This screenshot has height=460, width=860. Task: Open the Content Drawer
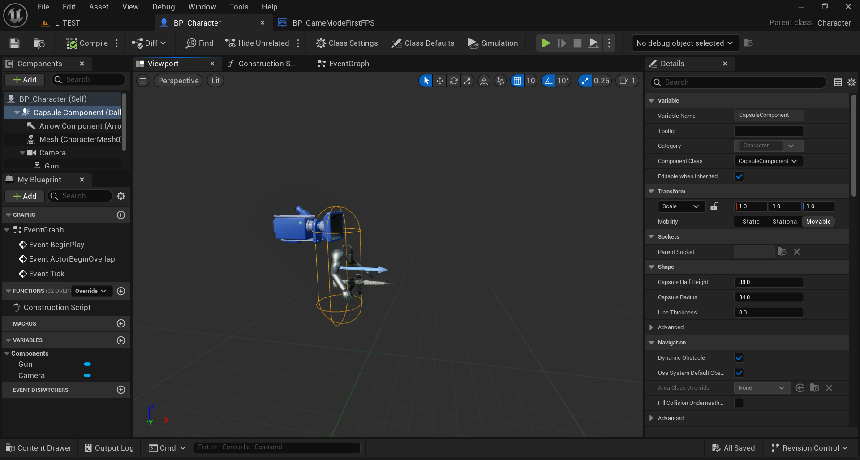click(39, 448)
